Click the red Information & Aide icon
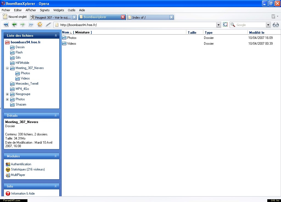The image size is (281, 202). click(8, 194)
